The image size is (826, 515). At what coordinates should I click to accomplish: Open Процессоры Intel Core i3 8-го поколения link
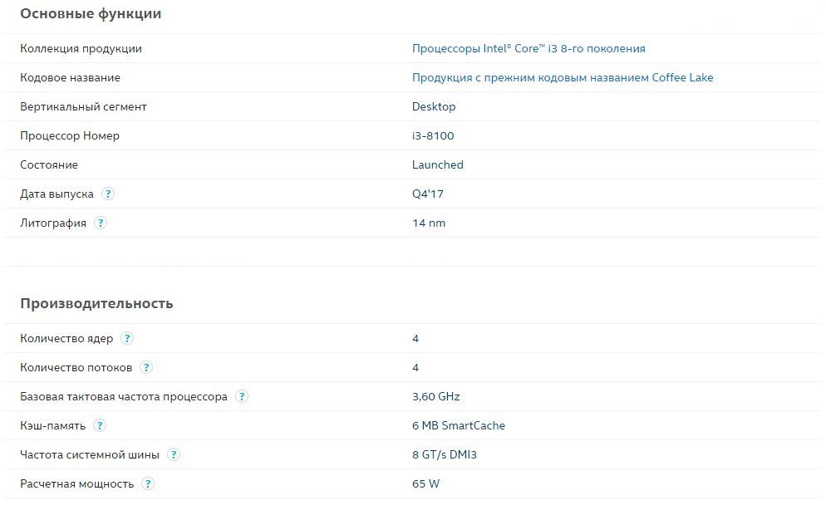coord(529,48)
